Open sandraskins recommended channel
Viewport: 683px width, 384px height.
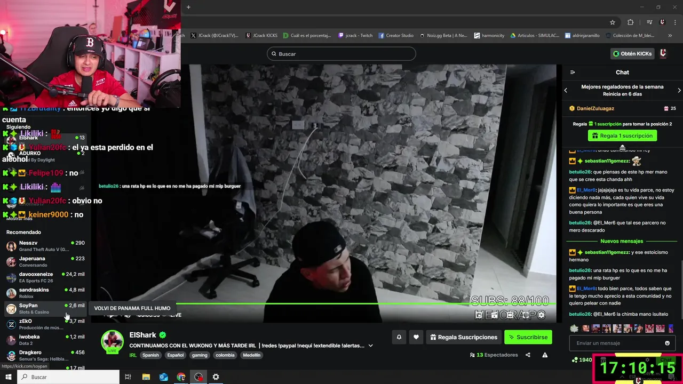[45, 293]
